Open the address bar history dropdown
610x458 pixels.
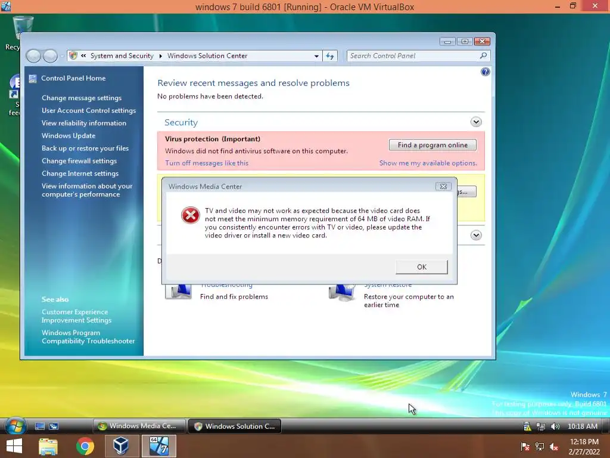click(316, 56)
